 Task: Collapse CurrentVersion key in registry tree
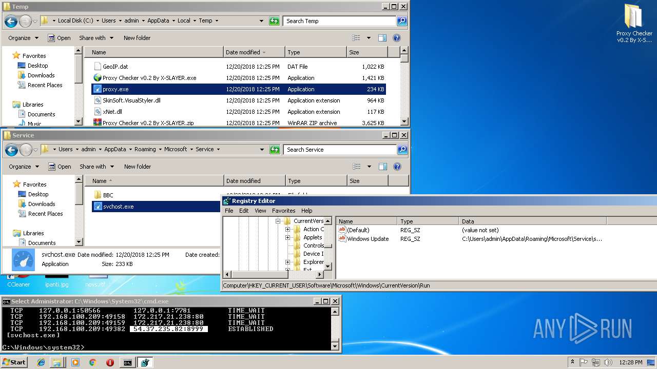pos(278,221)
